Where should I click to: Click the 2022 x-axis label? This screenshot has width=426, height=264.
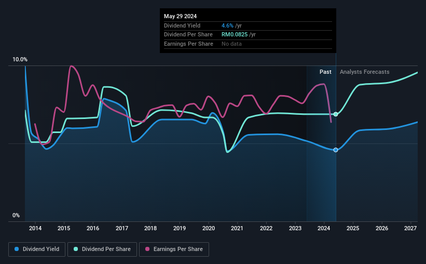coord(266,228)
